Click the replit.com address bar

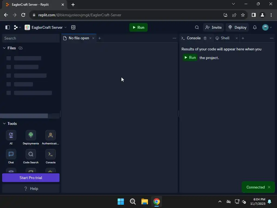click(126, 15)
